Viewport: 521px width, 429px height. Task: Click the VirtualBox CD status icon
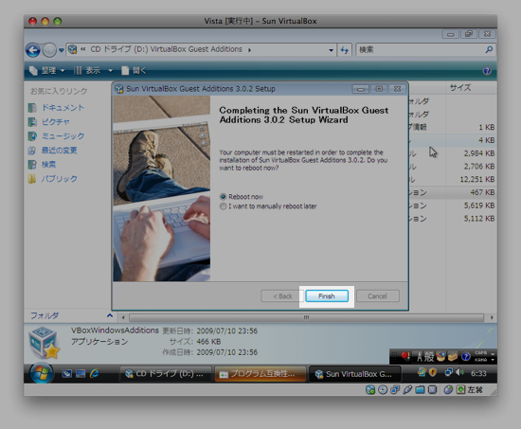[x=383, y=389]
